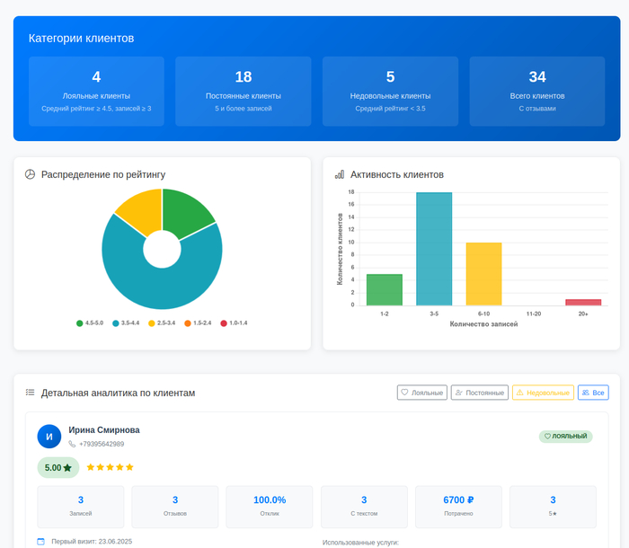Image resolution: width=629 pixels, height=548 pixels.
Task: Click the yellow 6-10 bar in chart
Action: tap(483, 274)
